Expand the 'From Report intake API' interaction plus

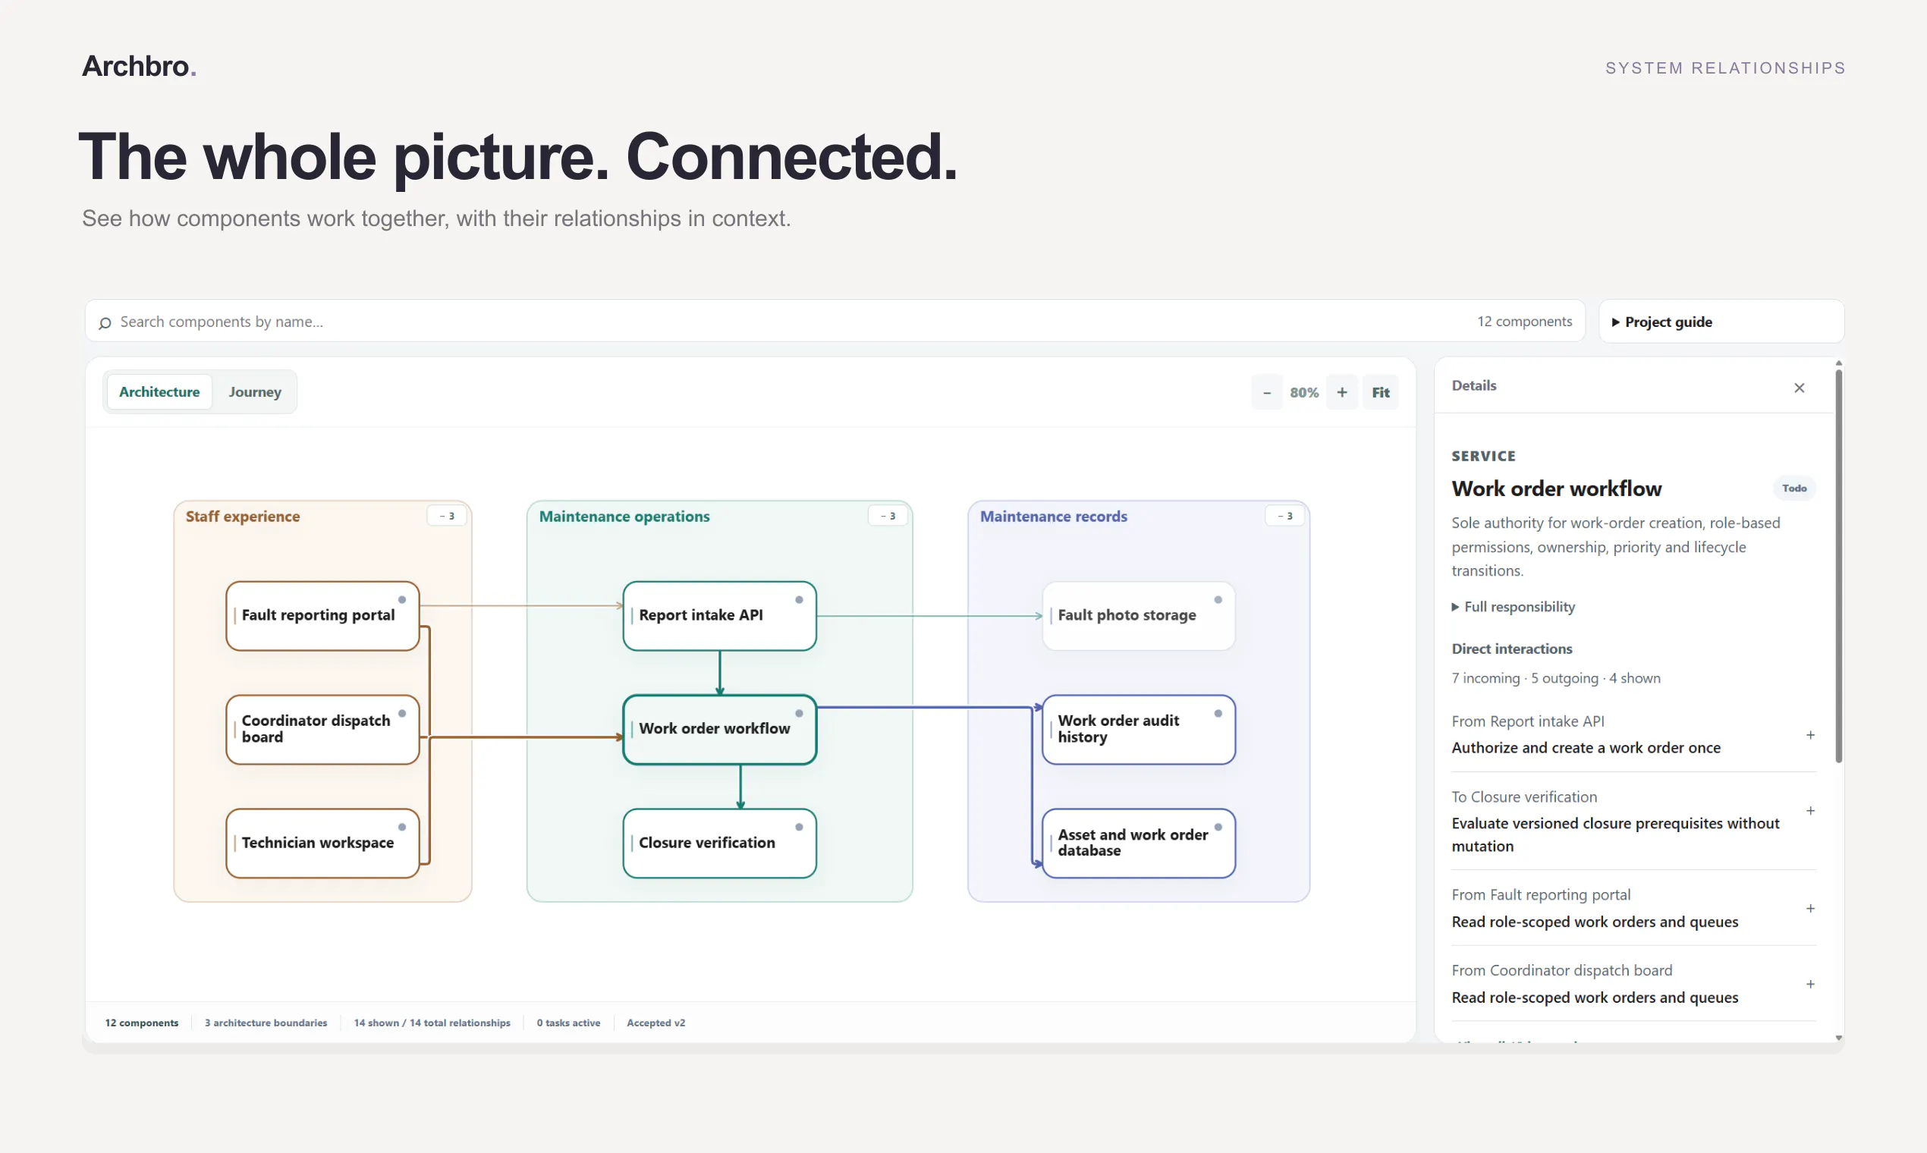(x=1809, y=735)
